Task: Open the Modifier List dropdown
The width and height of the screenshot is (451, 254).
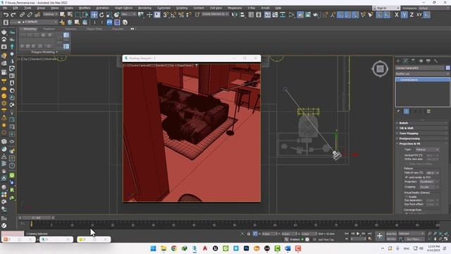Action: coord(422,73)
